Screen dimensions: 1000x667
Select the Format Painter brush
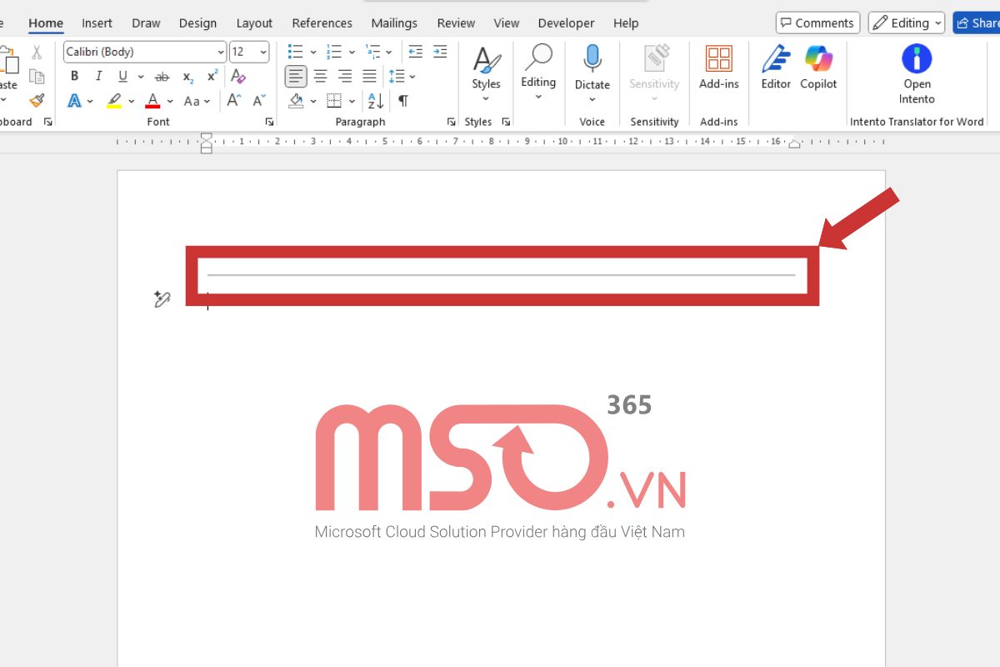(x=37, y=101)
